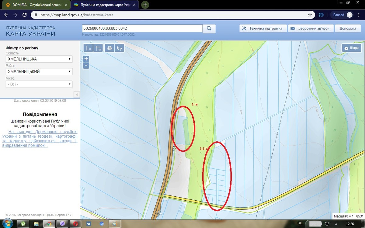Collapse the left sidebar panel
Viewport: 365px width, 228px height.
pos(77,94)
